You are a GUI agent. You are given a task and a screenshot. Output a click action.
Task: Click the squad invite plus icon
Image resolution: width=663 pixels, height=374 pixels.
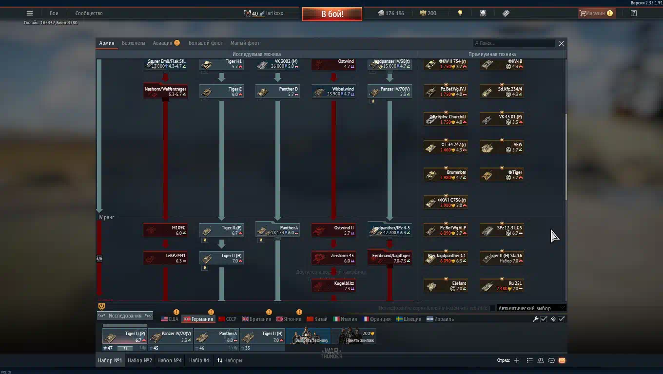[x=517, y=360]
